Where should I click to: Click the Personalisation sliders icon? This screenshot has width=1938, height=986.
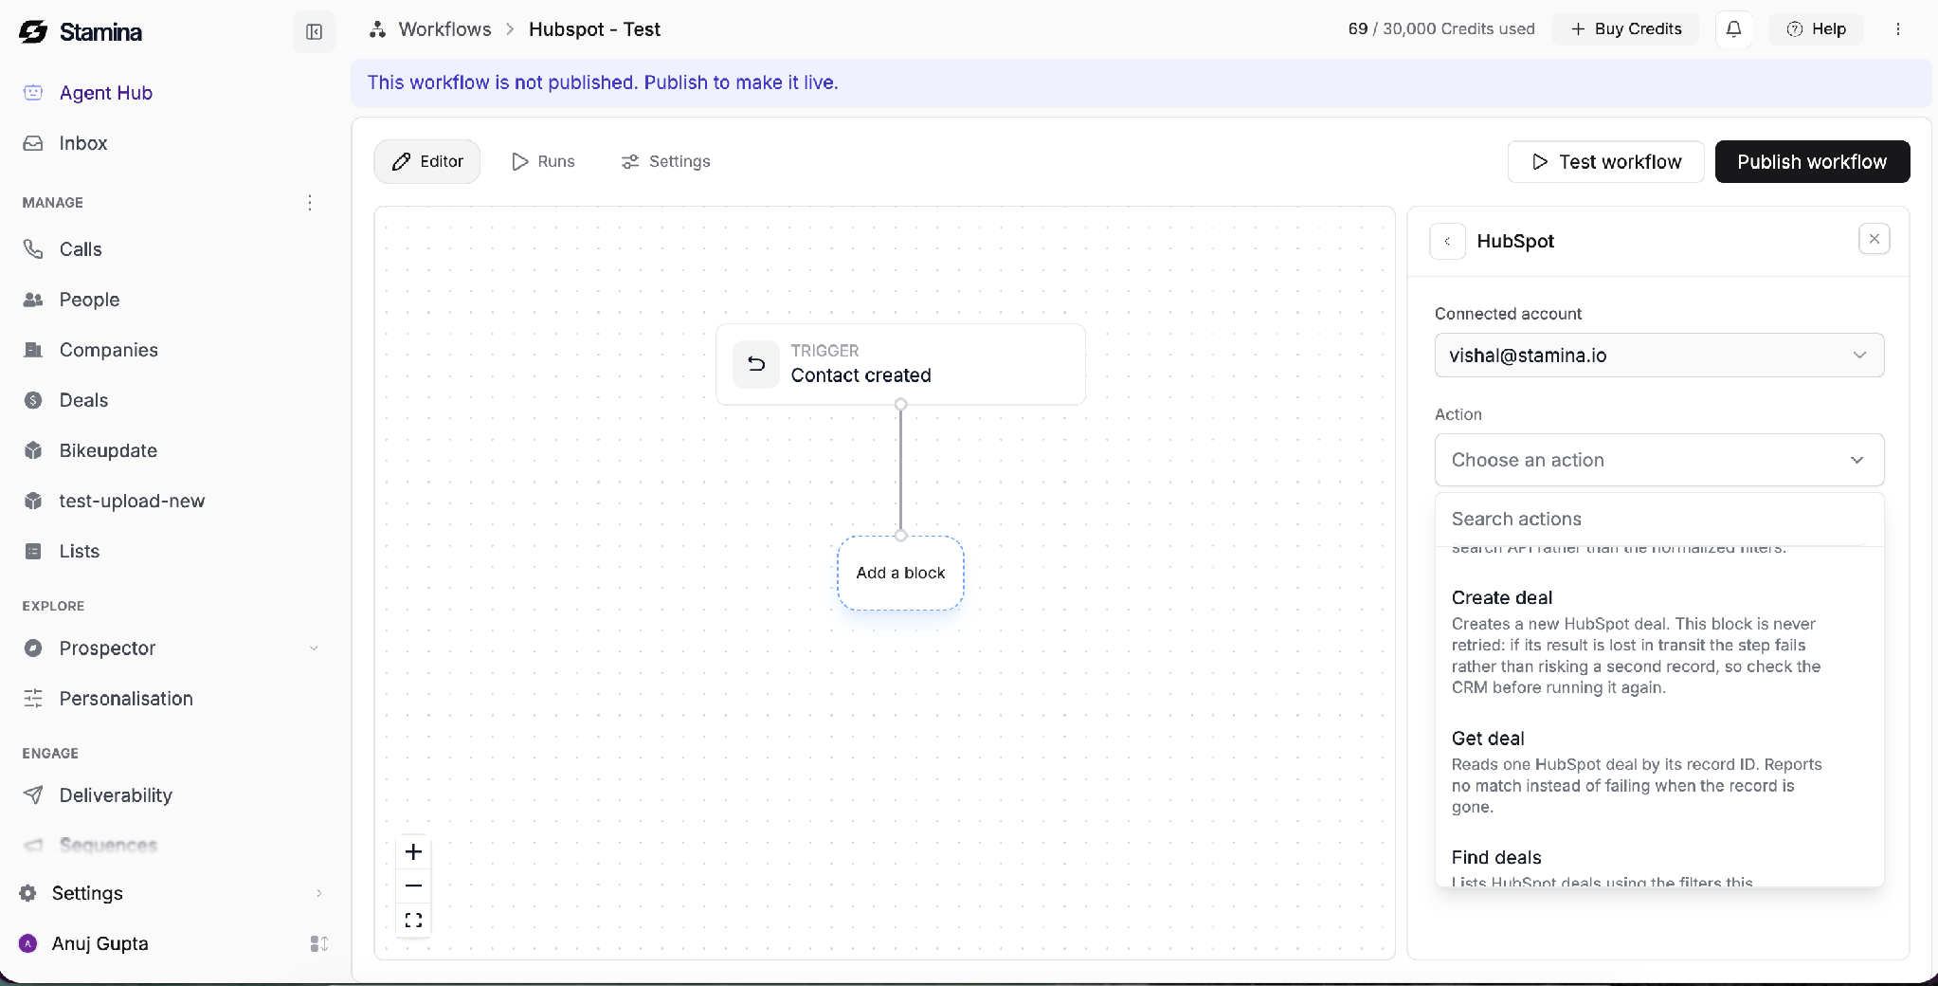point(33,699)
